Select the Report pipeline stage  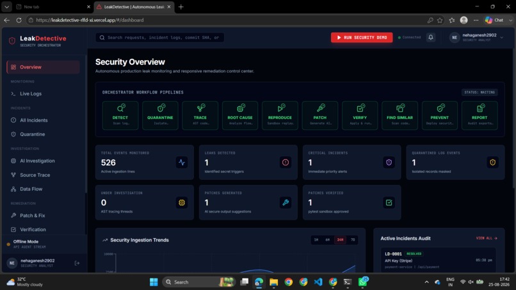click(x=480, y=115)
